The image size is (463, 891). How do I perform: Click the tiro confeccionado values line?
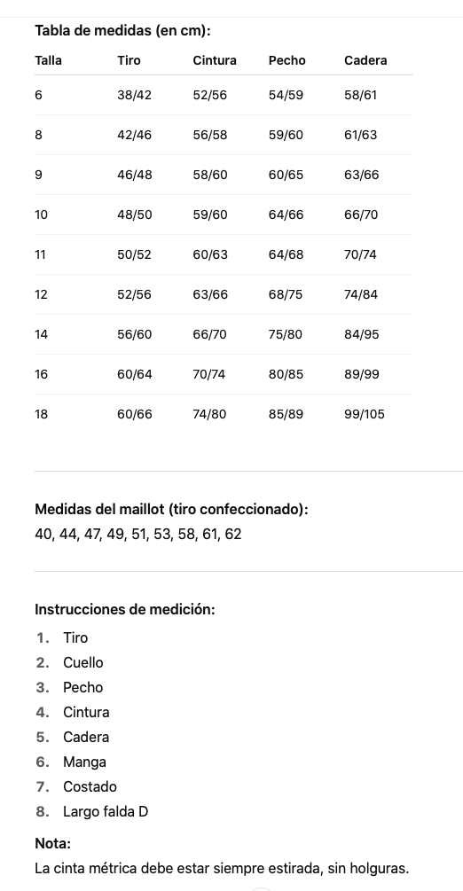click(138, 534)
